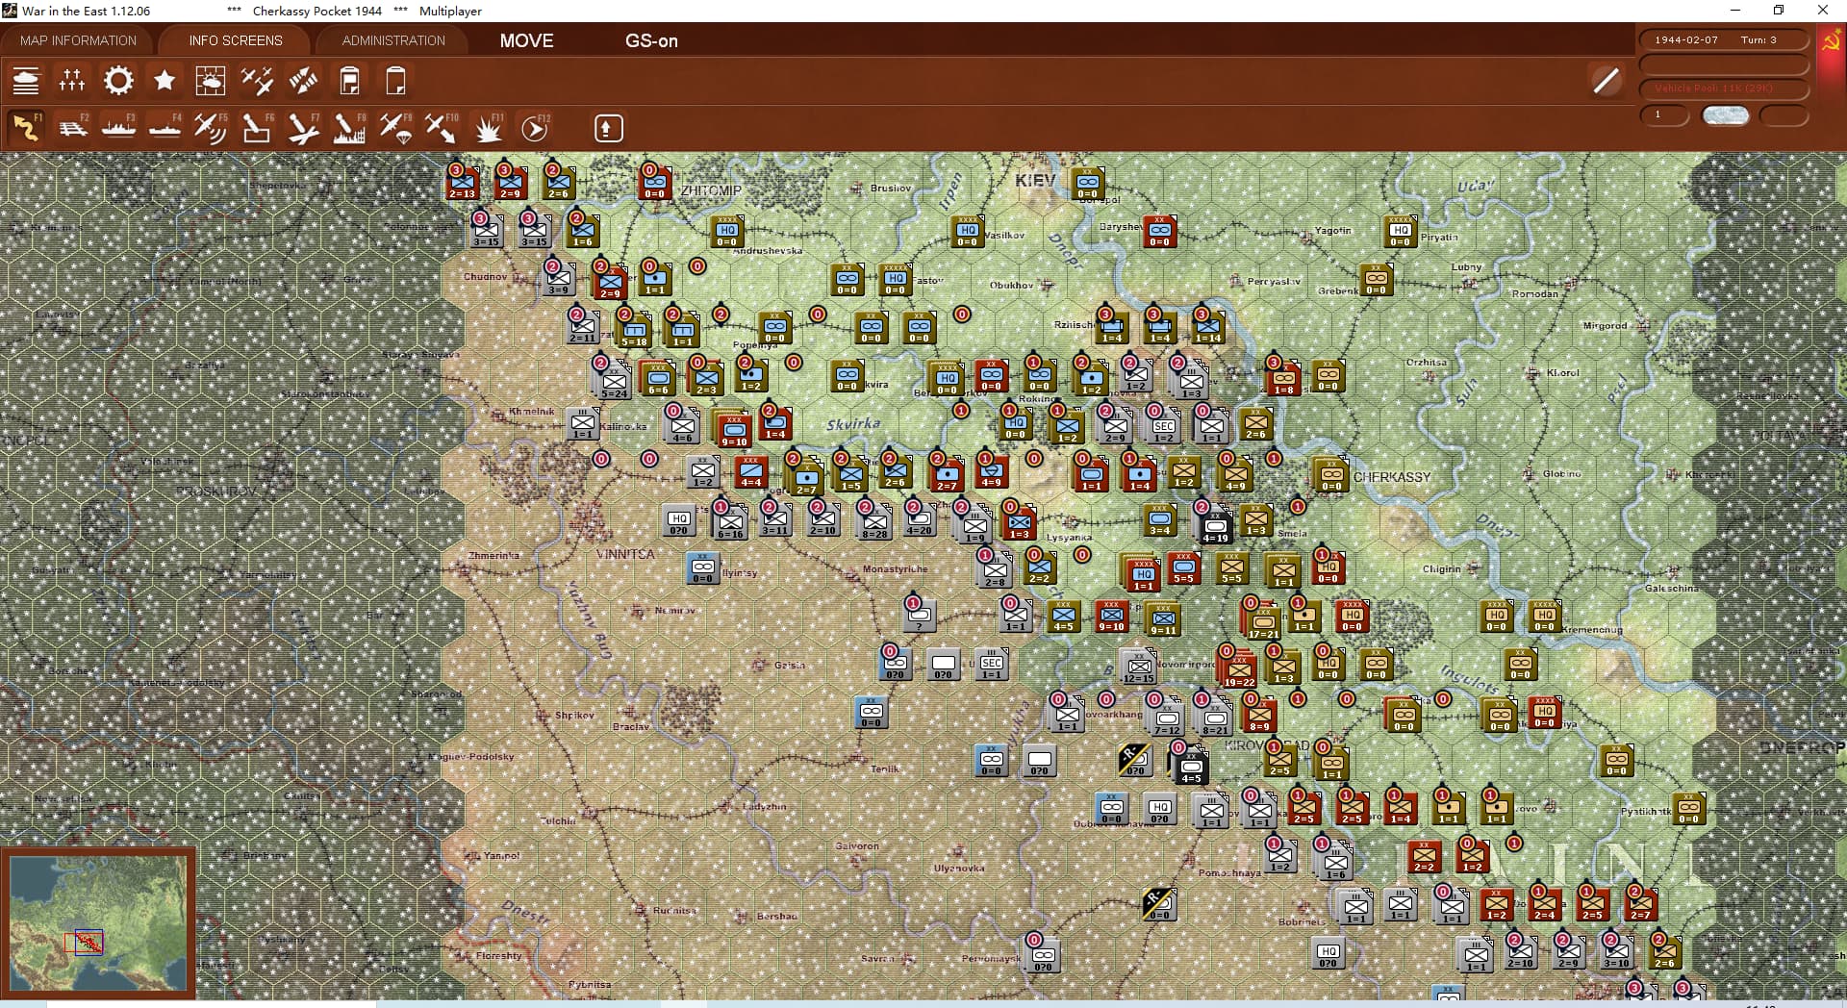Image resolution: width=1847 pixels, height=1008 pixels.
Task: Select the red 4=4 unit counter
Action: point(750,471)
